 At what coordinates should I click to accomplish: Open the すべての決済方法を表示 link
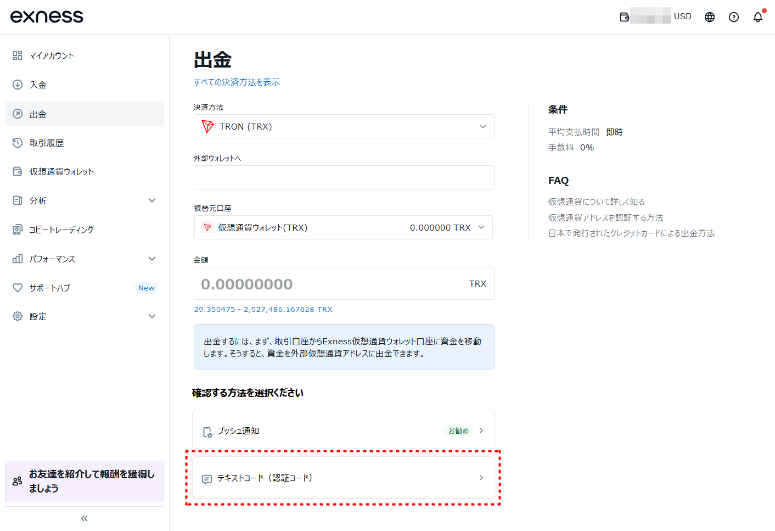pyautogui.click(x=237, y=82)
